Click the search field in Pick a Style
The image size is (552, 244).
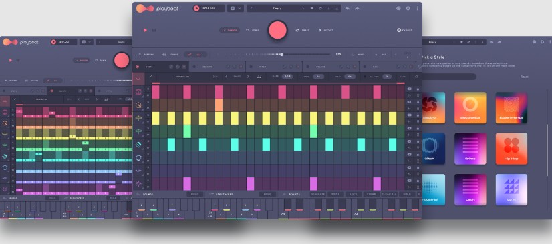point(450,77)
